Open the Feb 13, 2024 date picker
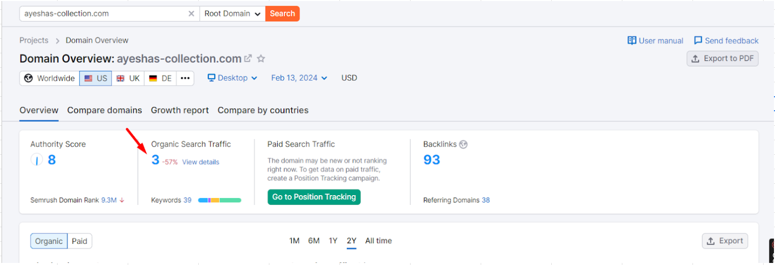775x265 pixels. 300,78
